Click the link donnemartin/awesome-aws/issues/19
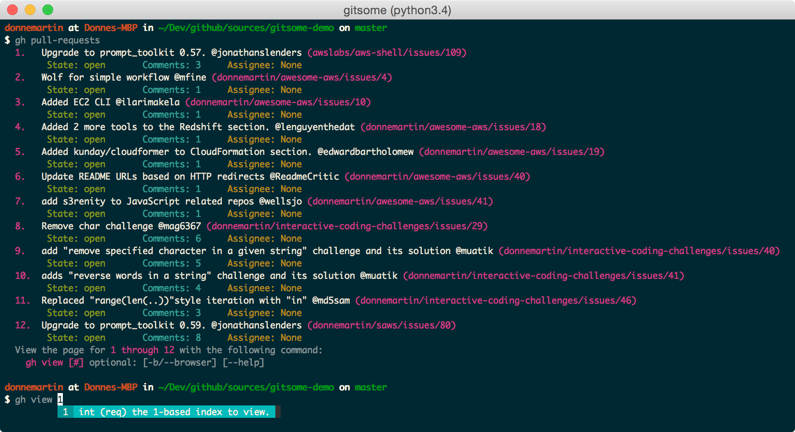The height and width of the screenshot is (432, 795). (512, 152)
